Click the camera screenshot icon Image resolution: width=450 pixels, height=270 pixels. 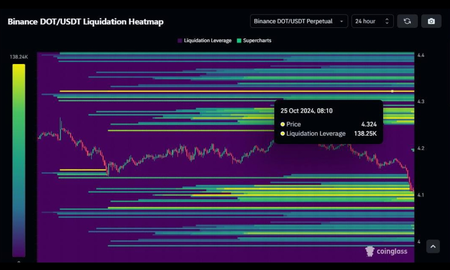click(x=431, y=21)
